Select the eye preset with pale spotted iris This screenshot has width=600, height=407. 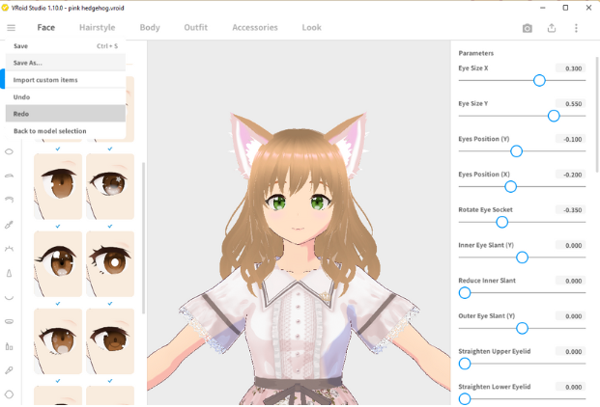pos(58,341)
